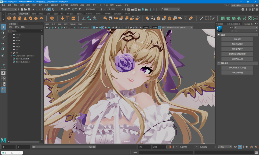Toggle auto keyframe in range bar
The height and width of the screenshot is (155, 259).
pyautogui.click(x=252, y=147)
